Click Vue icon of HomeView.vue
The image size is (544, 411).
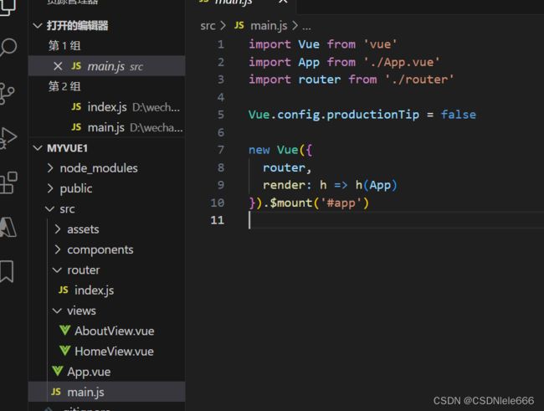coord(65,350)
